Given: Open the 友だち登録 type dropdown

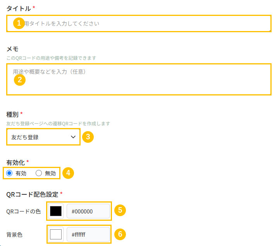Looking at the screenshot, I should click(x=43, y=137).
